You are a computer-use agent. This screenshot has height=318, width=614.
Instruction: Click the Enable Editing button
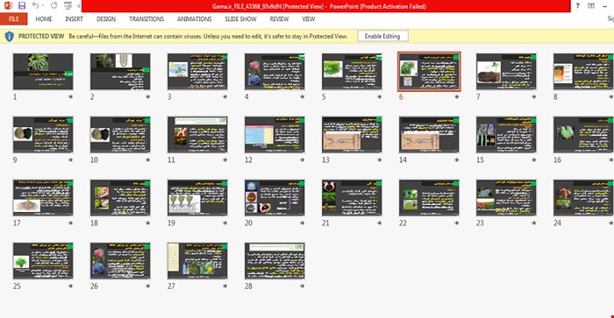382,36
